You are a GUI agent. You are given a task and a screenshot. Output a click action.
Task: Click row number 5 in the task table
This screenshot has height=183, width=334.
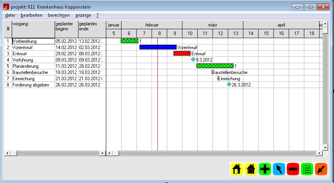(8, 66)
